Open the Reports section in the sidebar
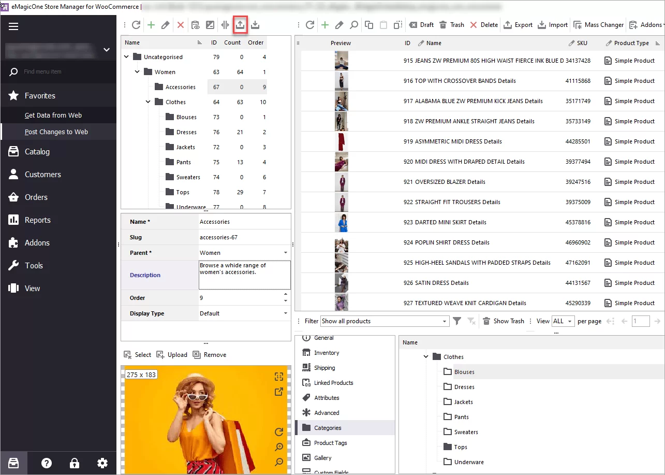Image resolution: width=665 pixels, height=475 pixels. (x=36, y=220)
